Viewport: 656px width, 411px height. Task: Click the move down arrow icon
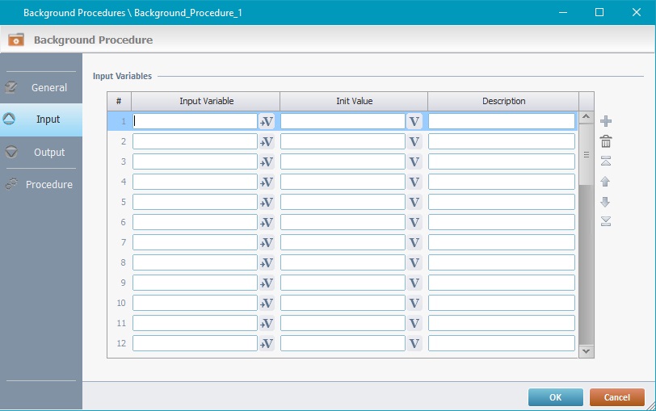606,202
